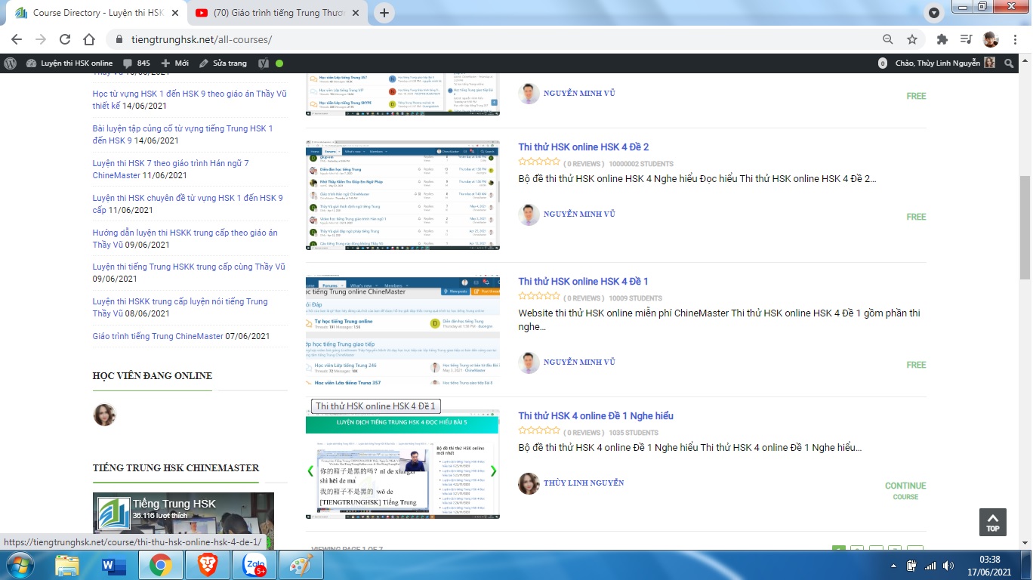Click FREE price for HSK 4 Đề 2 course
The image size is (1033, 580).
coord(916,217)
